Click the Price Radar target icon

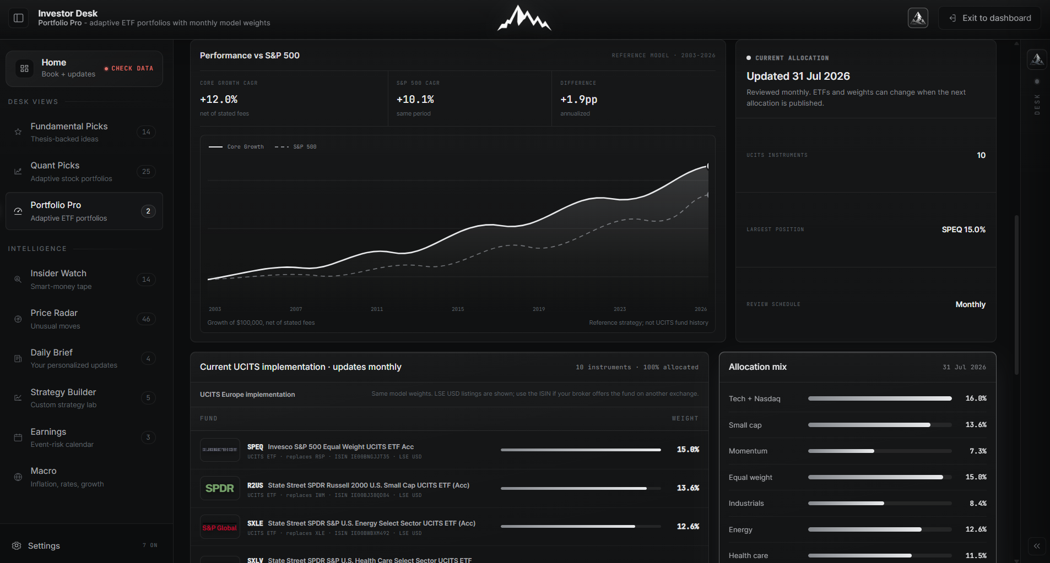coord(18,319)
